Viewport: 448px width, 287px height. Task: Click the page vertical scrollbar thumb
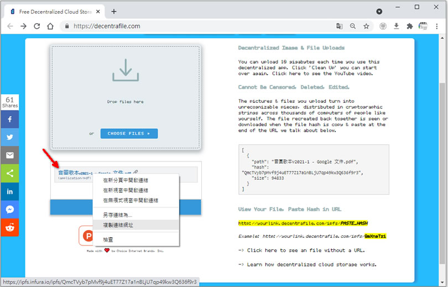click(x=442, y=173)
